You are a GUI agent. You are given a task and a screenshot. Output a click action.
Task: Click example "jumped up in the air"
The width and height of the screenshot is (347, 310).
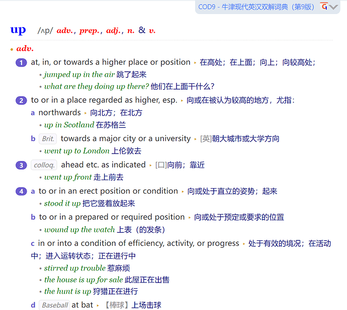(79, 74)
